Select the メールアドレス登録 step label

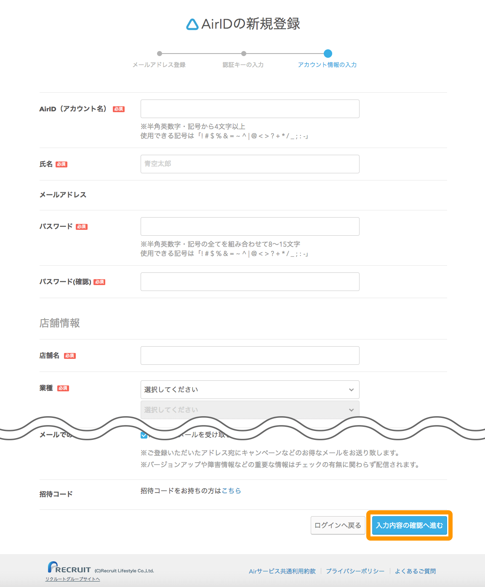click(x=159, y=65)
